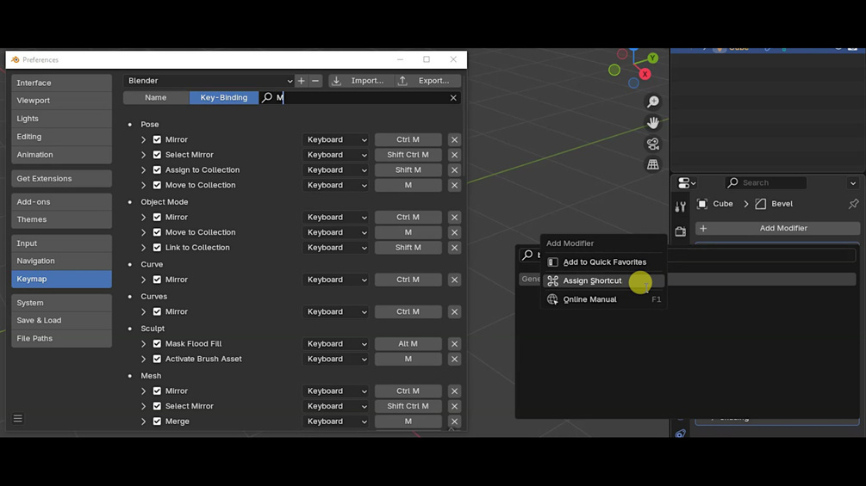This screenshot has width=866, height=486.
Task: Uncheck Link to Collection checkbox
Action: pos(157,248)
